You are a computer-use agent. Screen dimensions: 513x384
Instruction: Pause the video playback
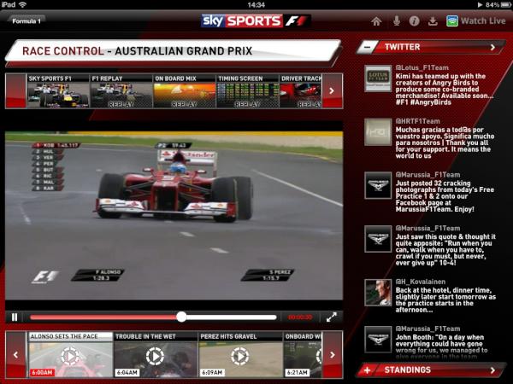click(x=15, y=317)
